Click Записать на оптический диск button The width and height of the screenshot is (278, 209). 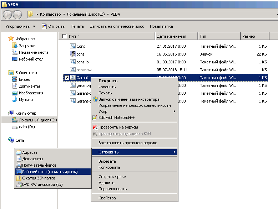coord(117,26)
